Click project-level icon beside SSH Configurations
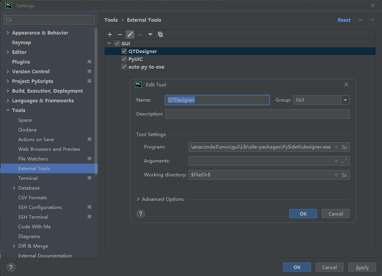The image size is (382, 276). pos(89,207)
